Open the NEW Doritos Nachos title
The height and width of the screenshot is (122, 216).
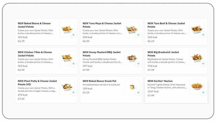click(160, 81)
